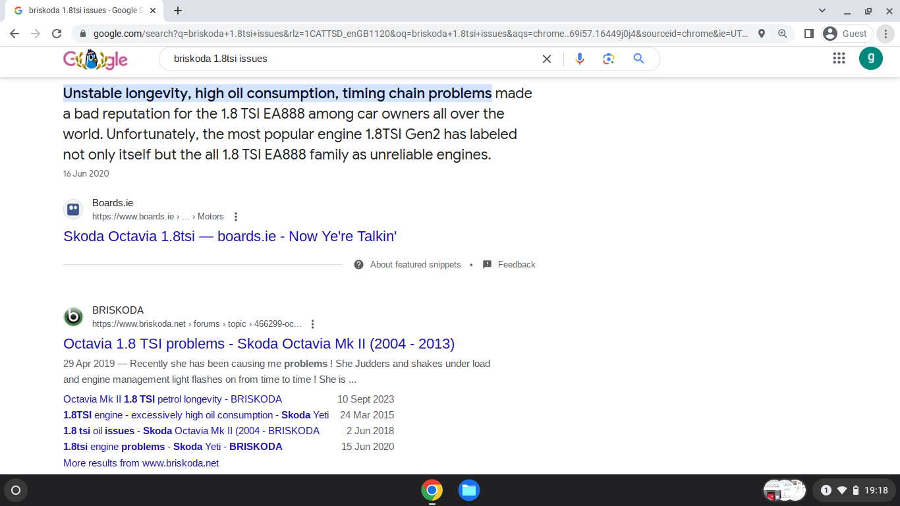900x506 pixels.
Task: Open the Google apps grid
Action: (x=839, y=58)
